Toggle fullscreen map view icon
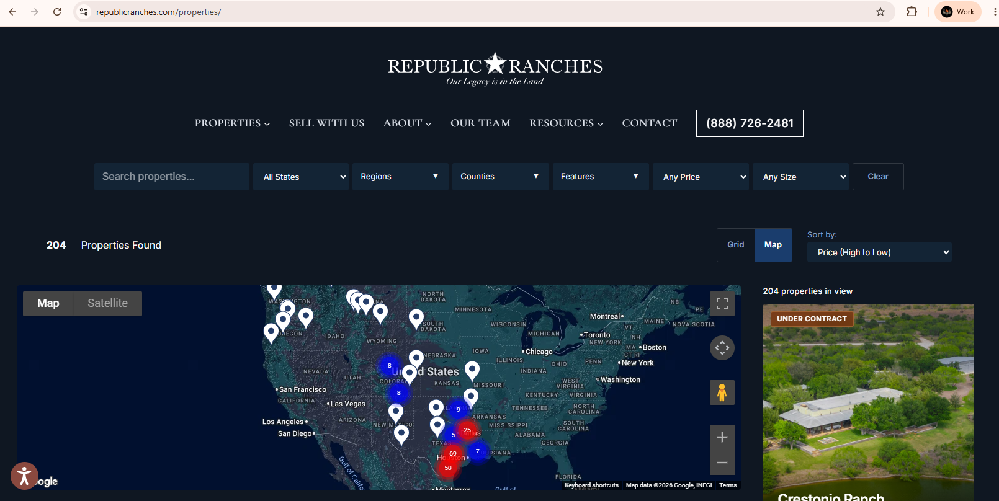 722,304
